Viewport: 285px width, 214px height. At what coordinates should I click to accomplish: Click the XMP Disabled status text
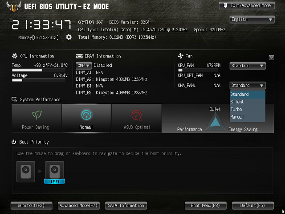(103, 66)
